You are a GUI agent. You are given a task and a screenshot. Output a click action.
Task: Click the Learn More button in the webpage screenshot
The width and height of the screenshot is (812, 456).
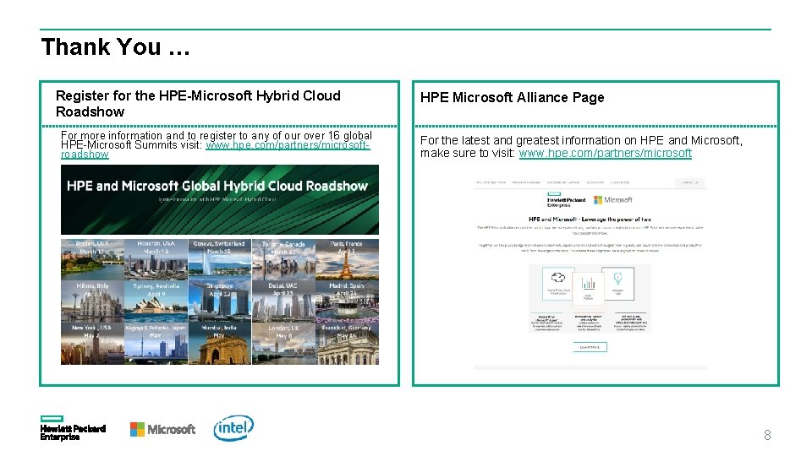[590, 347]
